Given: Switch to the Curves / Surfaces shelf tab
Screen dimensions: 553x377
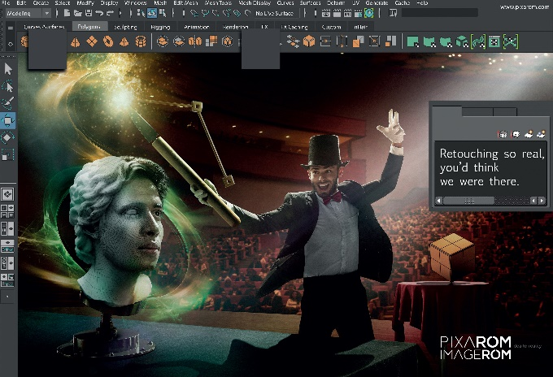Looking at the screenshot, I should [44, 27].
